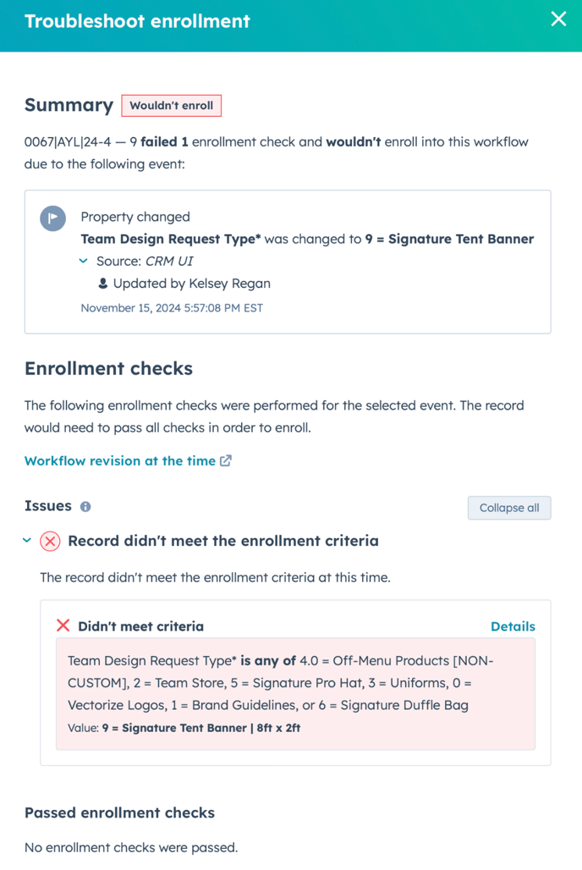Screen dimensions: 582x870
Task: Open the Details link for failed criteria
Action: 513,626
